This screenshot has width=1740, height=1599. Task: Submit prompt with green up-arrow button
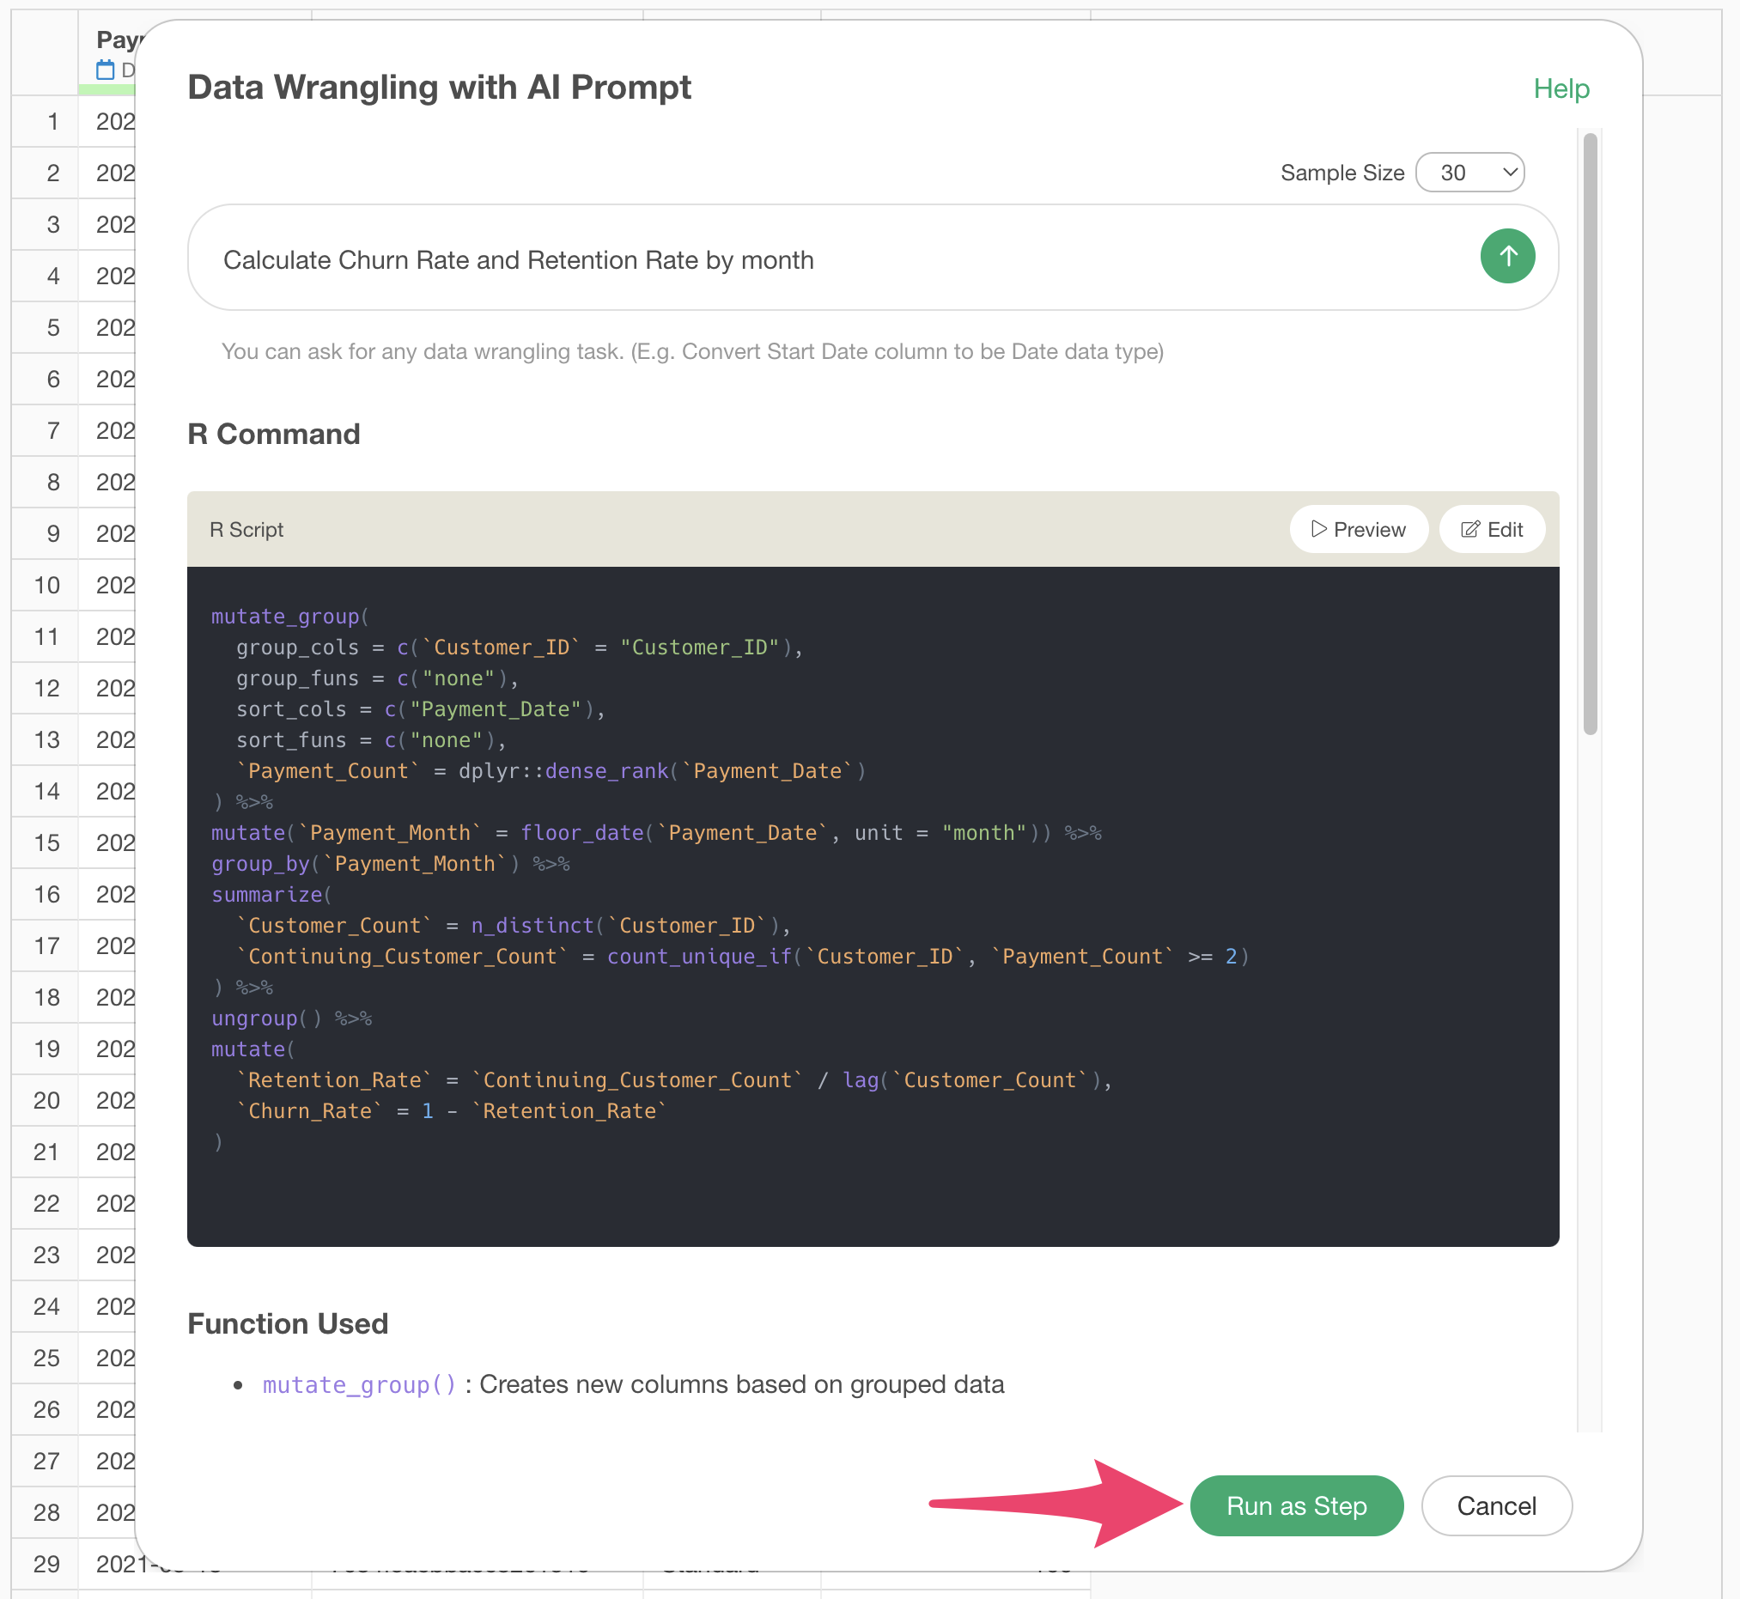click(x=1506, y=256)
